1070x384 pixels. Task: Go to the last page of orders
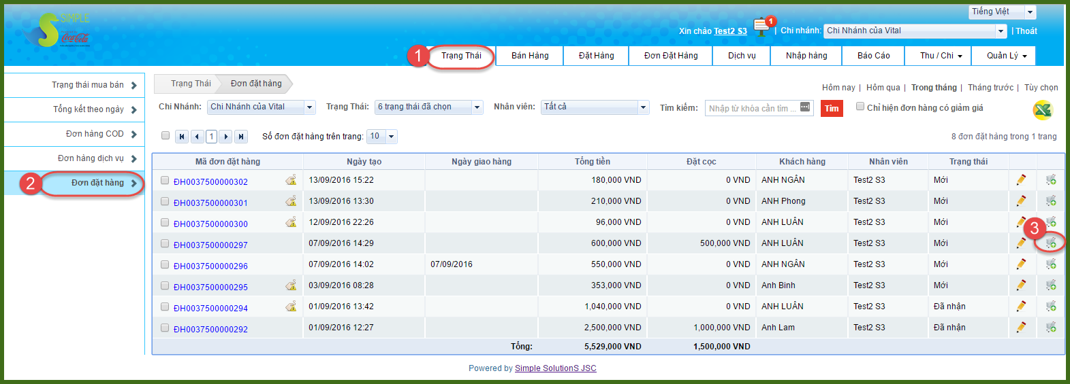240,137
